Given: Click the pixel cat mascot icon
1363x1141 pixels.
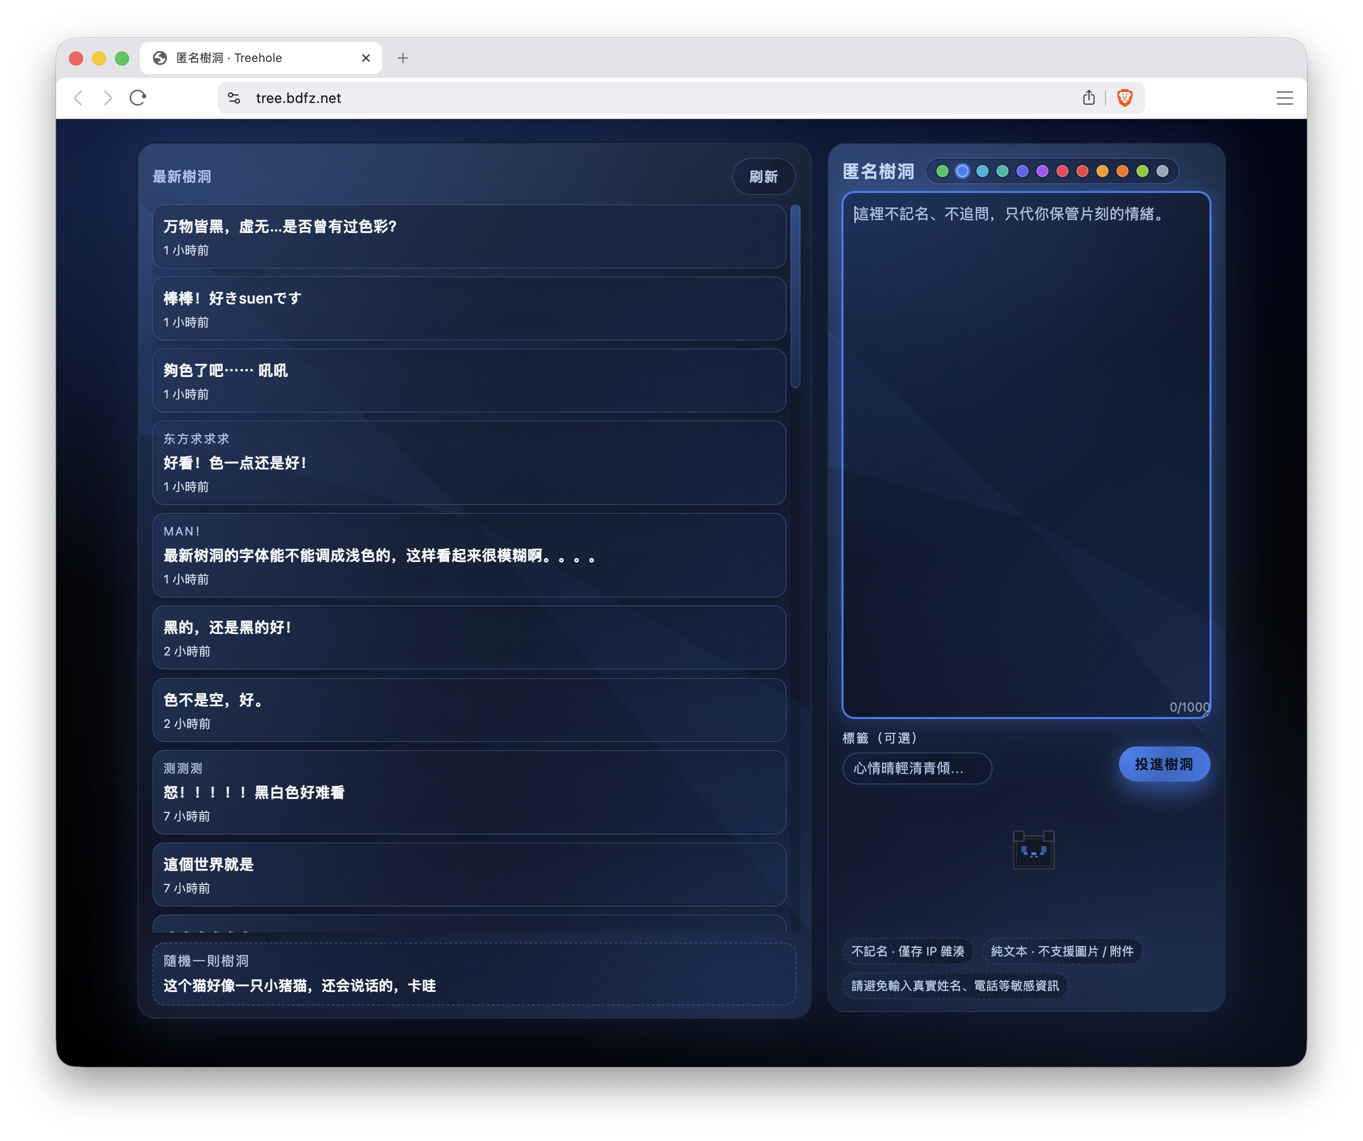Looking at the screenshot, I should click(x=1033, y=849).
